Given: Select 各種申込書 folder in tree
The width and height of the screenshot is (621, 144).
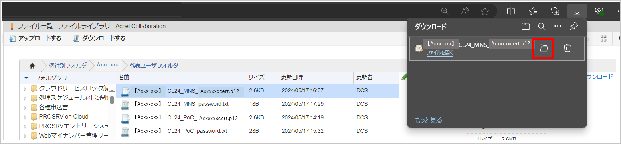Looking at the screenshot, I should point(53,107).
